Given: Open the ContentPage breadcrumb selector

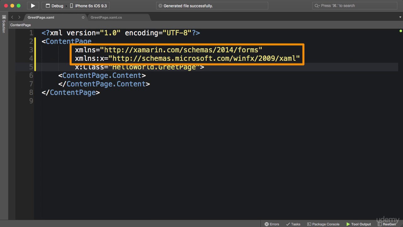Looking at the screenshot, I should (x=20, y=25).
